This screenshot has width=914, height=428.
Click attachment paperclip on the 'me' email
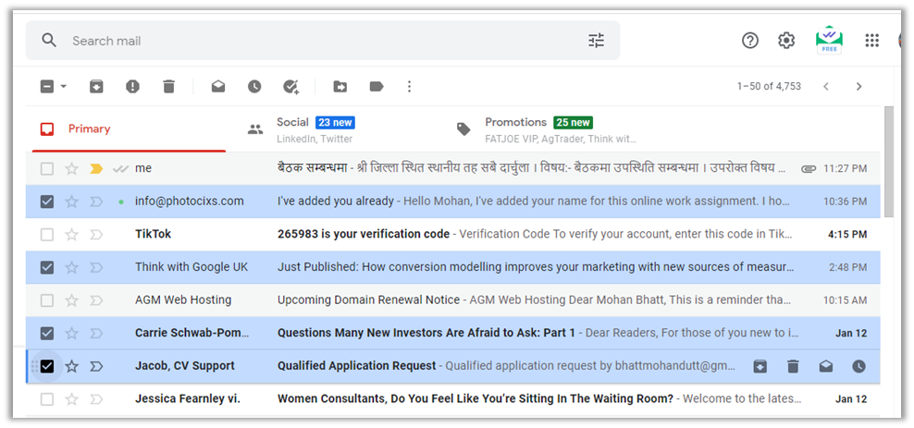809,169
